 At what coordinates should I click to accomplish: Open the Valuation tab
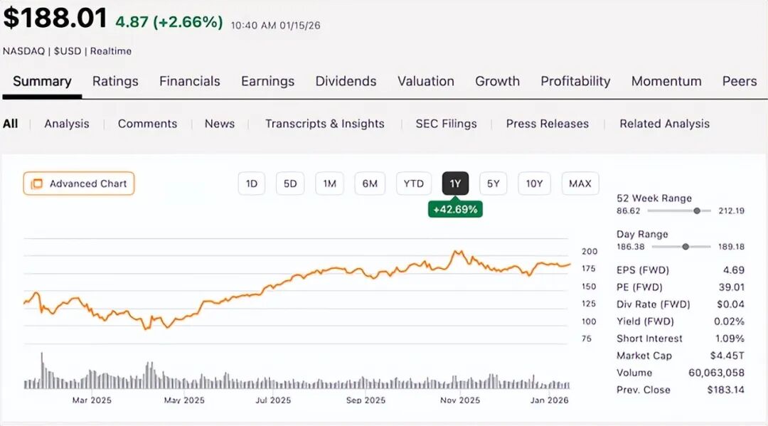tap(426, 81)
